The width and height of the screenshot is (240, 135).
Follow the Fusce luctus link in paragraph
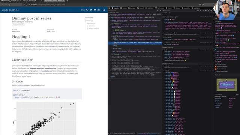45,71
